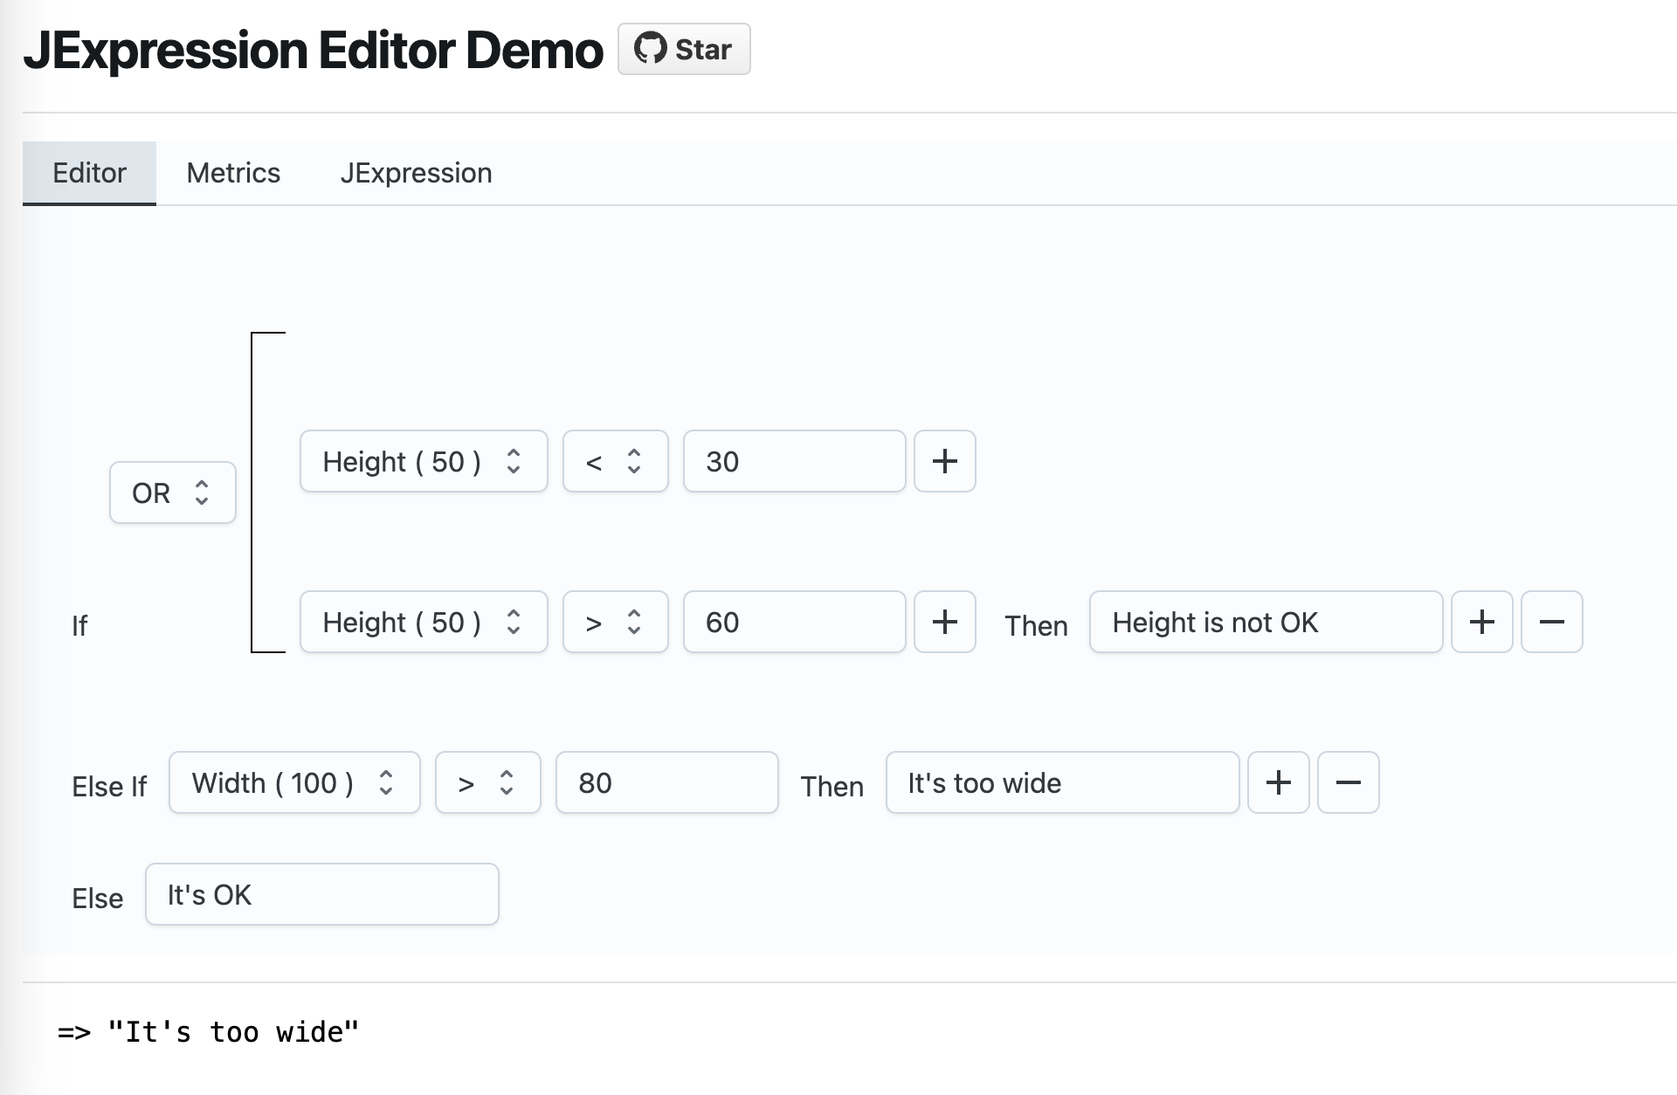Click the Height is not OK field
Viewport: 1677px width, 1095px height.
pos(1265,622)
